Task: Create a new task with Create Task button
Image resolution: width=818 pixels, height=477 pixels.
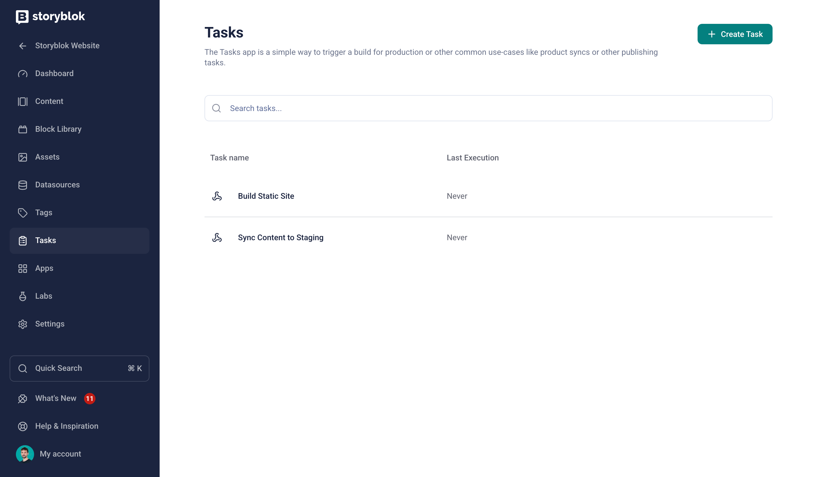Action: pos(734,34)
